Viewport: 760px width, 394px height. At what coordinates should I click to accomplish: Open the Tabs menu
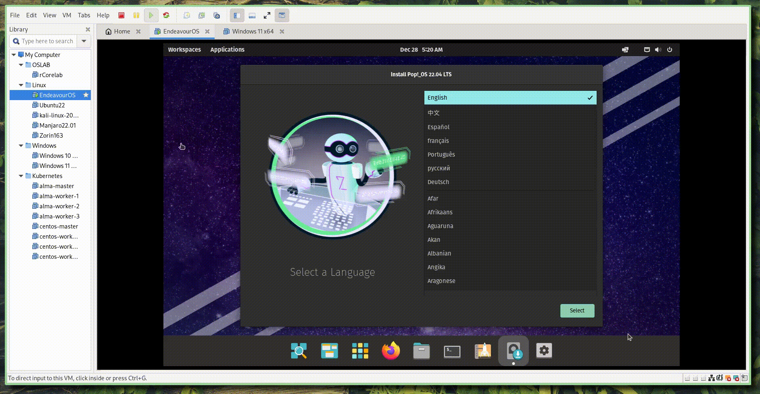84,15
